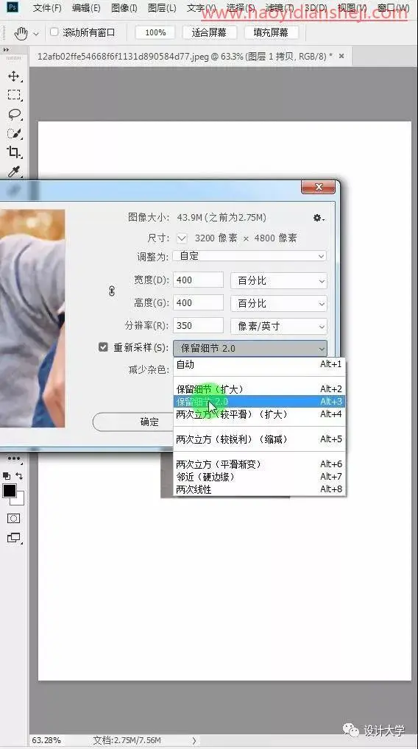The width and height of the screenshot is (418, 749).
Task: Collapse the Resample method dropdown
Action: [250, 348]
